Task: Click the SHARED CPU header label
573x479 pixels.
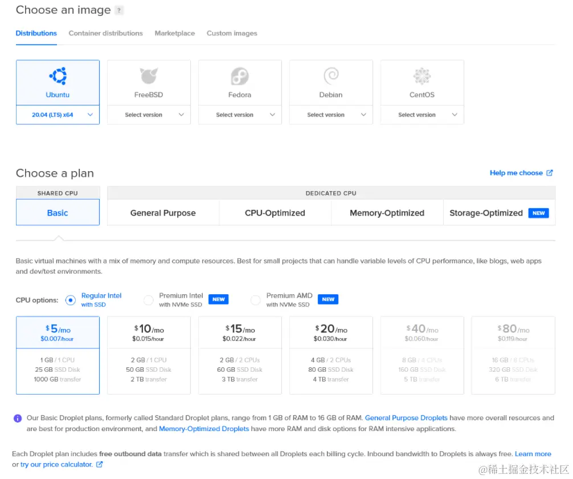Action: pyautogui.click(x=58, y=193)
